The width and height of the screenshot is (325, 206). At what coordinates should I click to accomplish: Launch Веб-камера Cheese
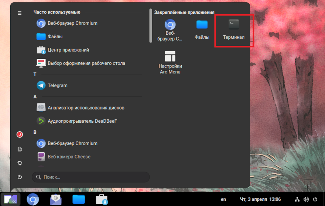pos(69,157)
